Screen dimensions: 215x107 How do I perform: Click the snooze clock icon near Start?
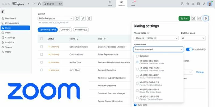199,18
